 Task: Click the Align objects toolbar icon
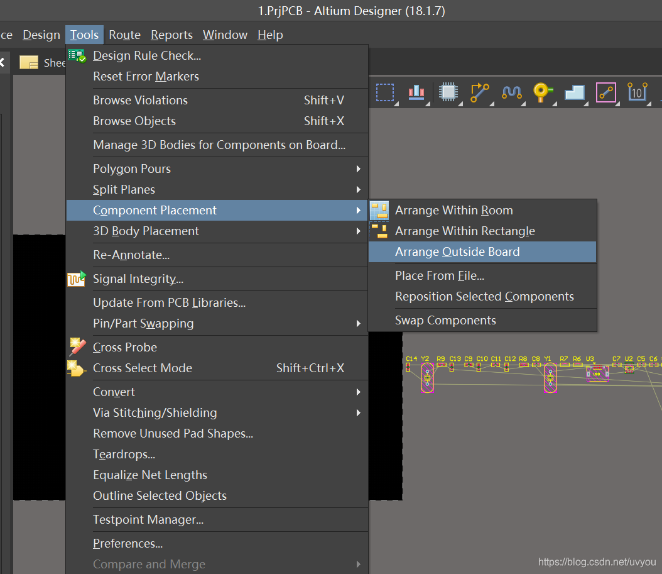click(416, 92)
